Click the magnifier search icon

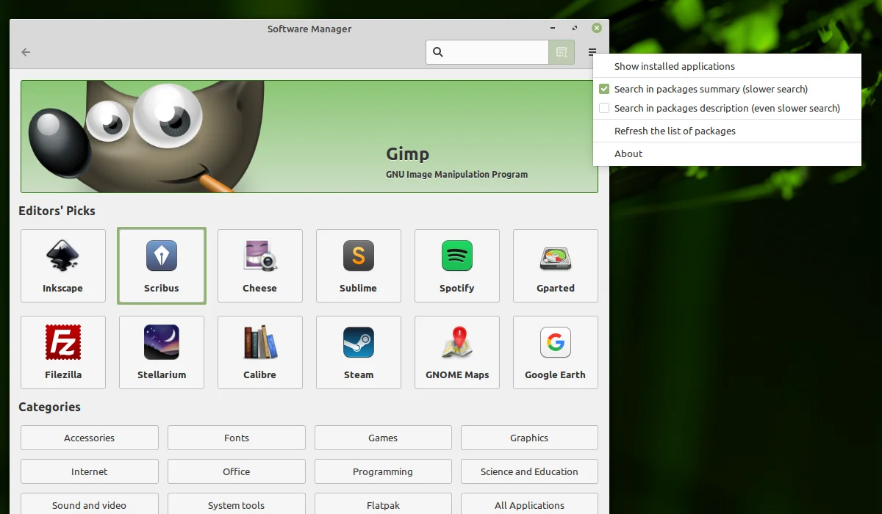tap(438, 52)
